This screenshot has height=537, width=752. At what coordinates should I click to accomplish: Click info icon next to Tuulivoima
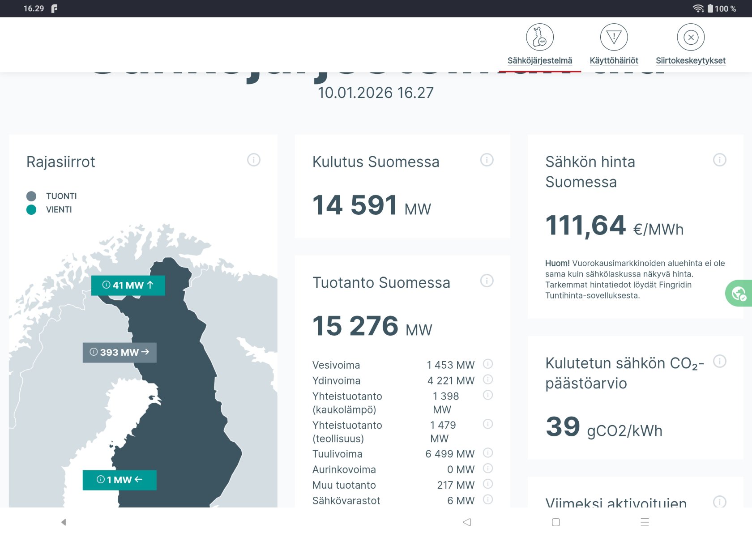[488, 453]
